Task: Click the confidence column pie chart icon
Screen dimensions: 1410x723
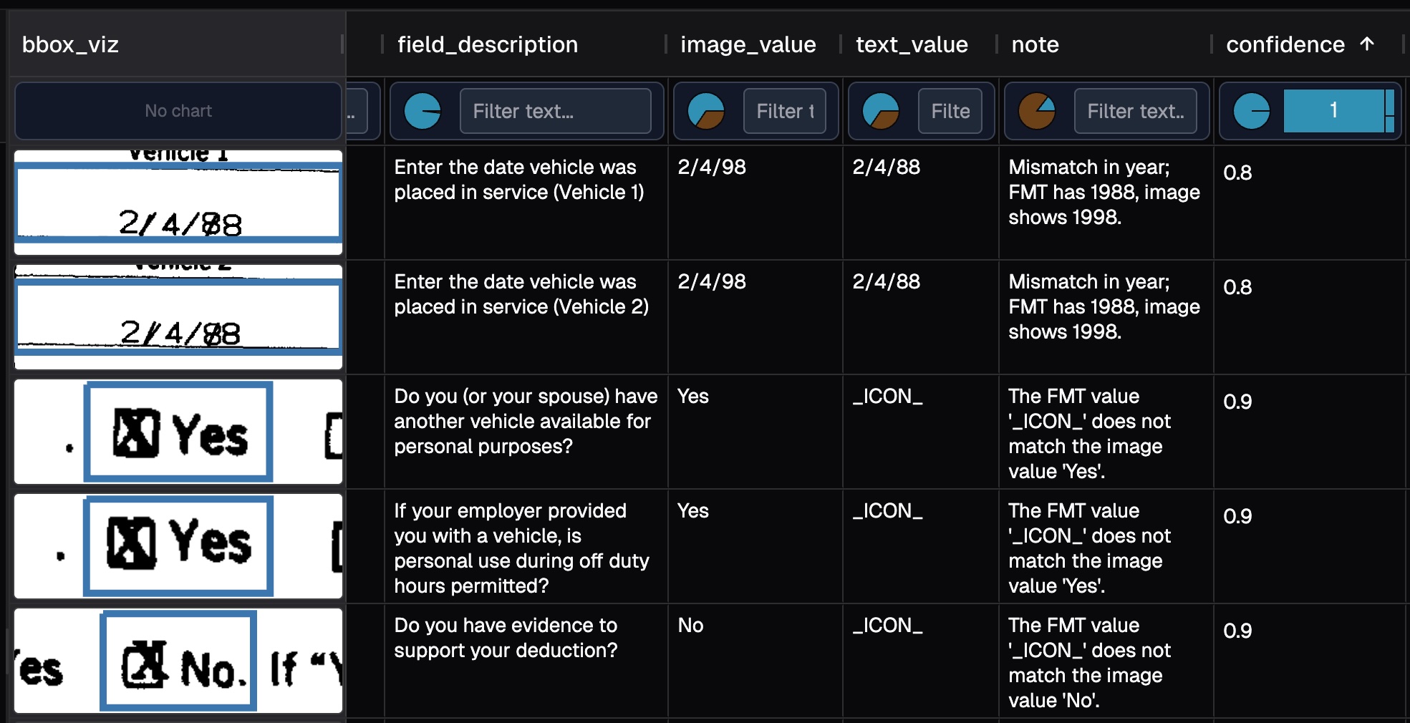Action: [x=1252, y=111]
